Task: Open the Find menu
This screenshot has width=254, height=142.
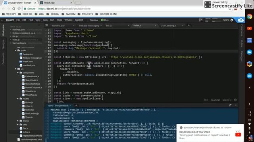Action: tap(31, 20)
